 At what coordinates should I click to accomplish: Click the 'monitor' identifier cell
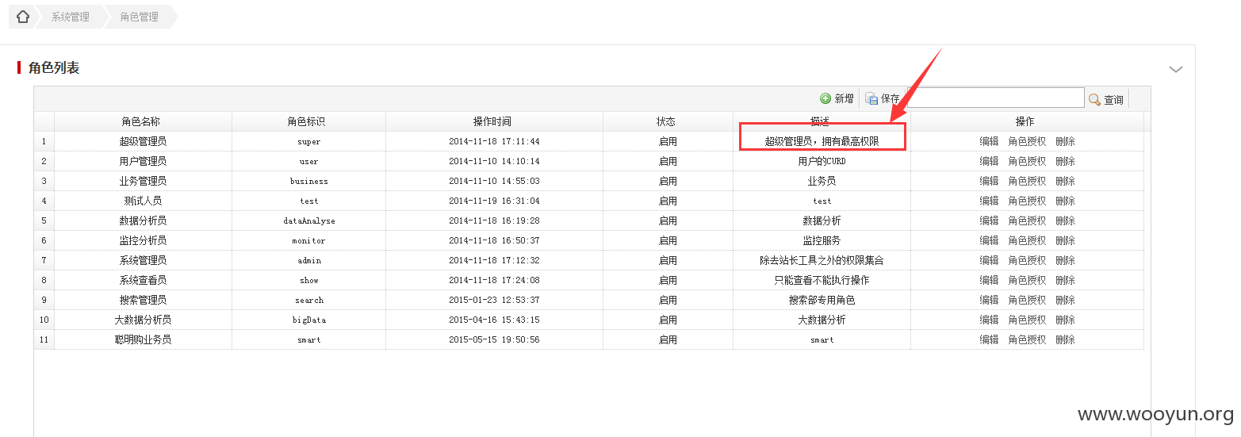coord(309,240)
